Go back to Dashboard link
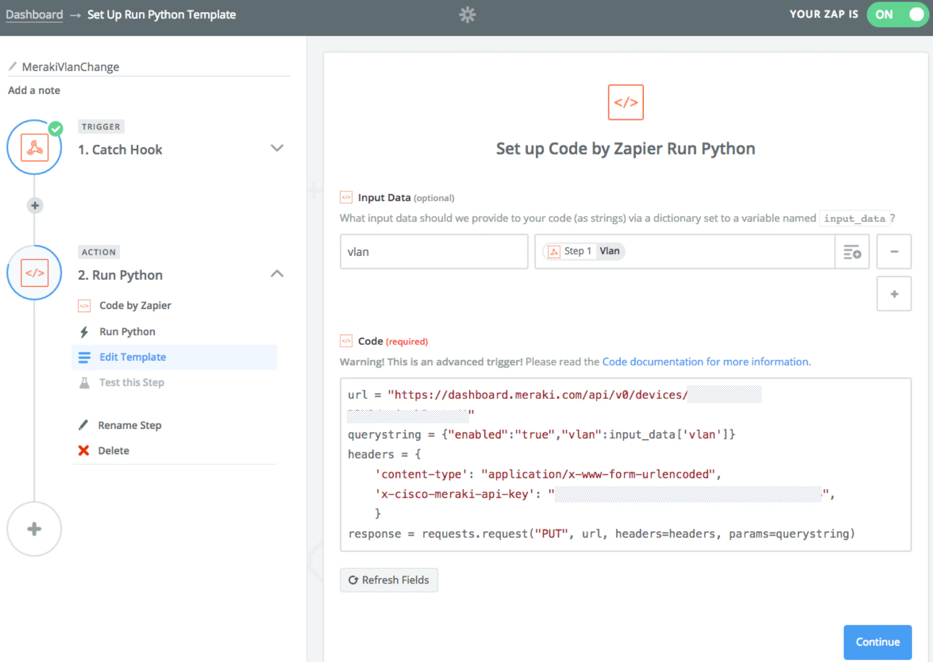Viewport: 933px width, 662px height. point(34,15)
